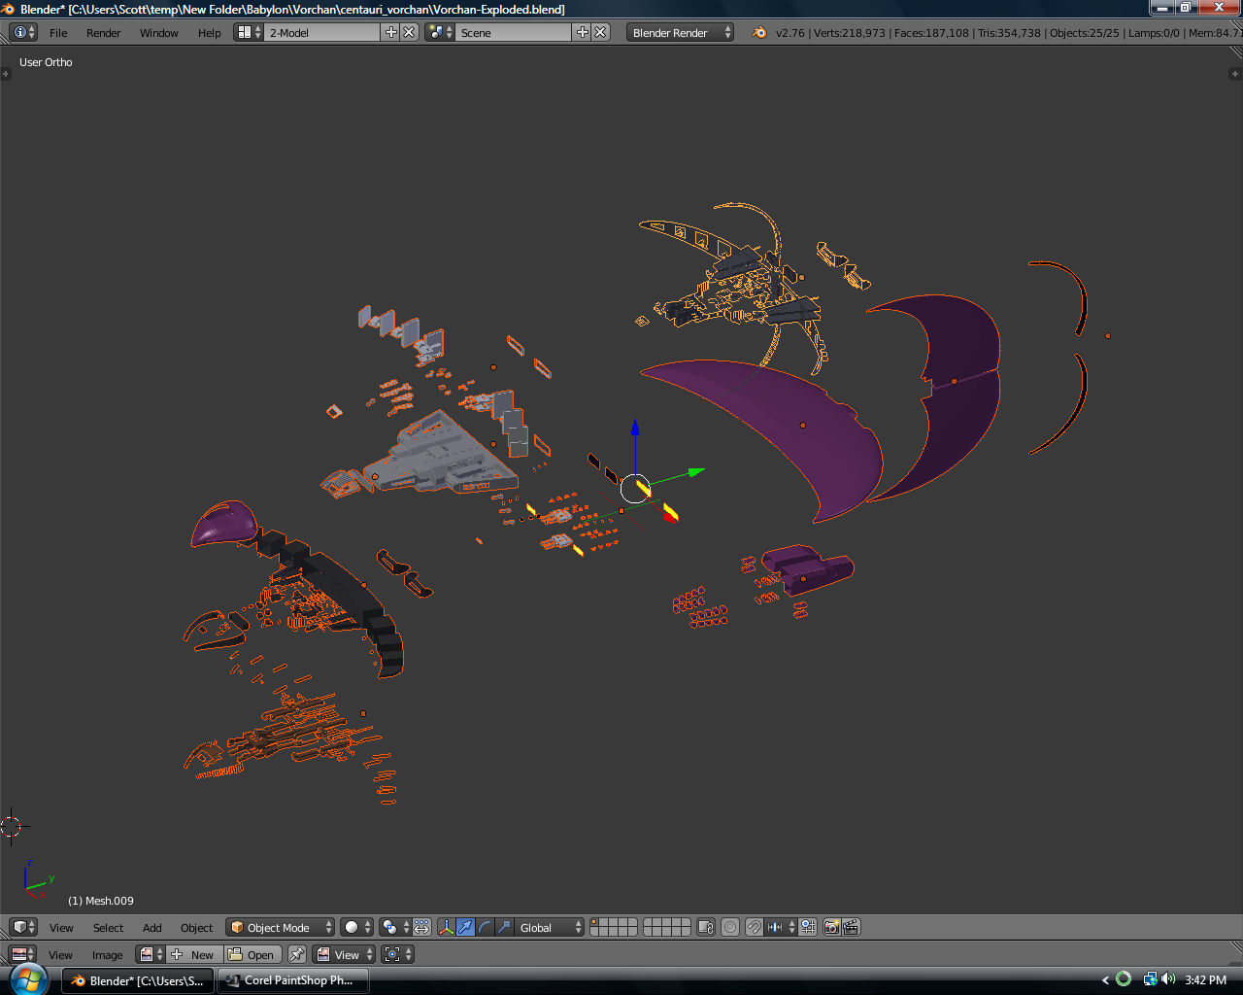Open the Add menu

(152, 927)
